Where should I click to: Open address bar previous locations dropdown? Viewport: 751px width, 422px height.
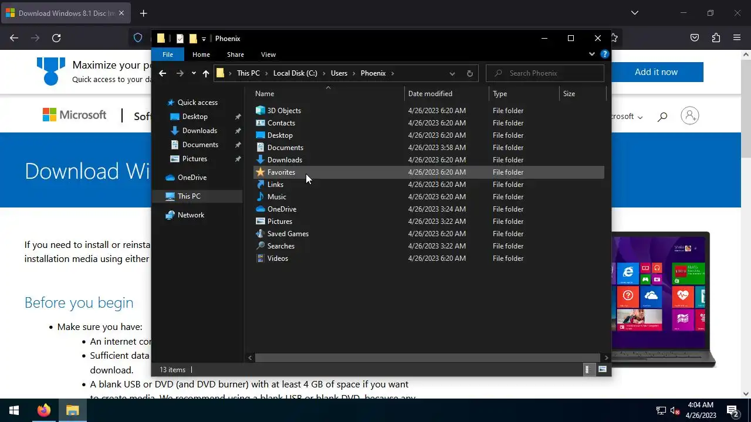click(x=452, y=73)
